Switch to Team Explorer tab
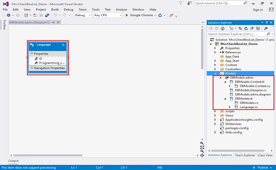 tap(245, 155)
